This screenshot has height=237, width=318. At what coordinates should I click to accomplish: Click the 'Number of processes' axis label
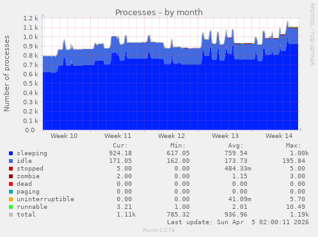point(6,73)
